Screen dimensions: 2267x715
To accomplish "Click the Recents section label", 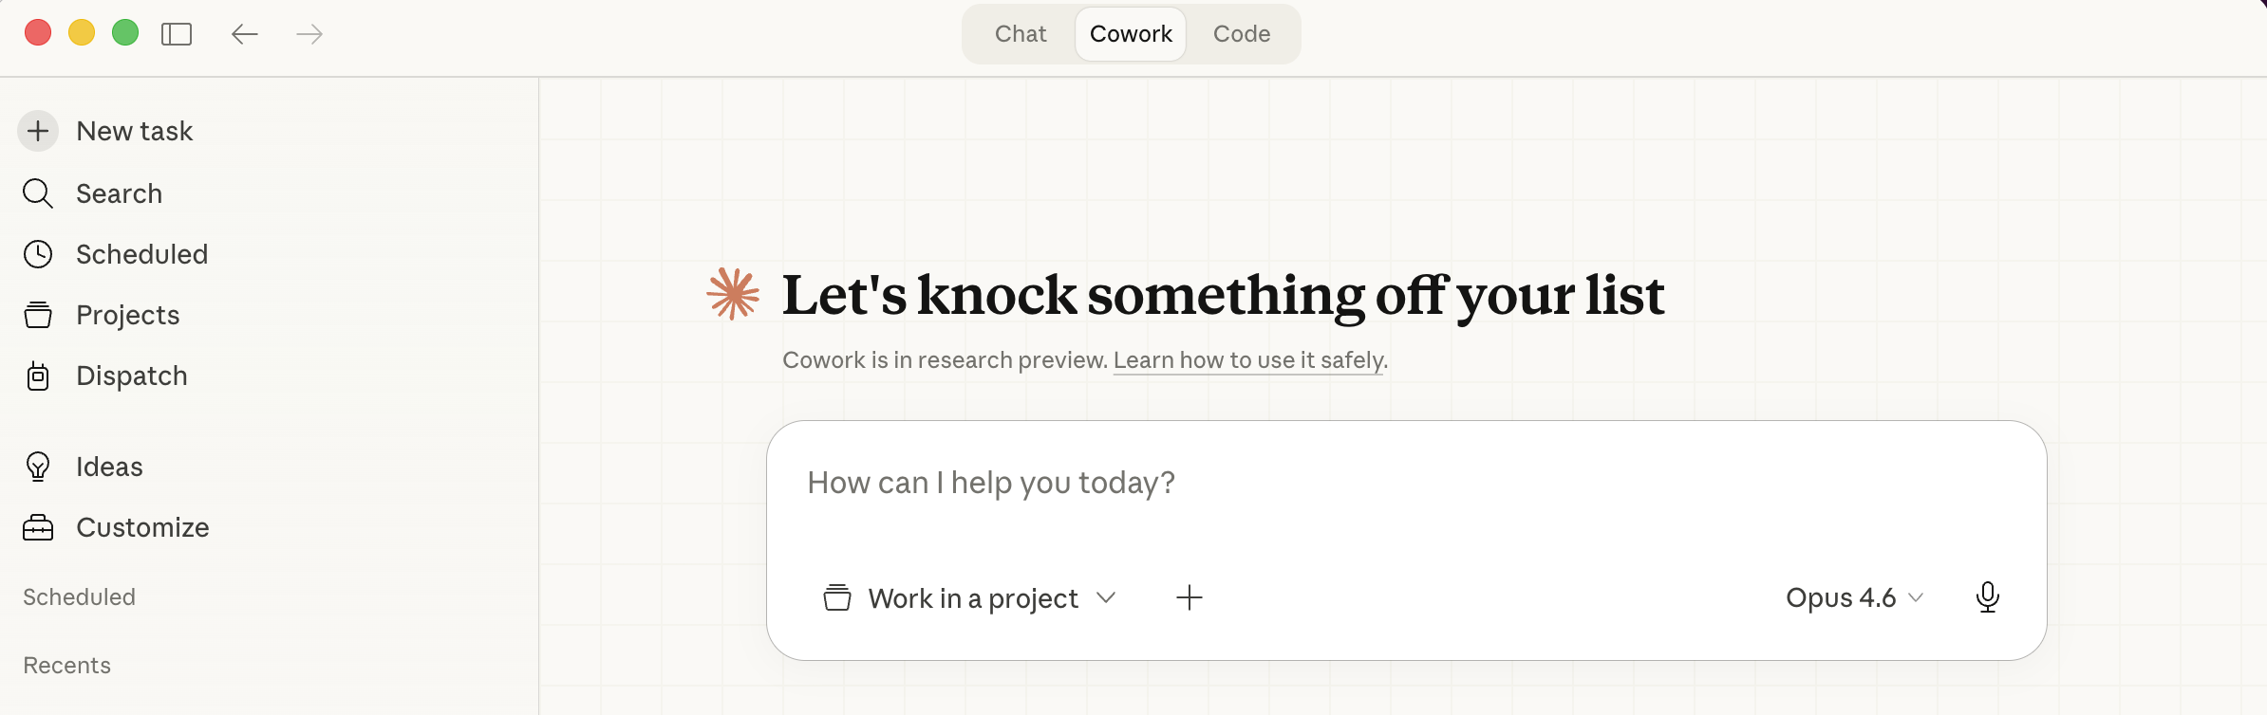I will (66, 666).
